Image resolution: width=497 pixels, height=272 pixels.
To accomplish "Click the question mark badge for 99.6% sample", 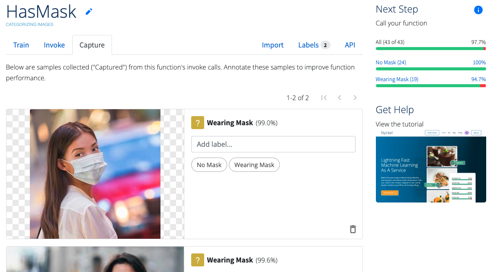I will tap(198, 260).
